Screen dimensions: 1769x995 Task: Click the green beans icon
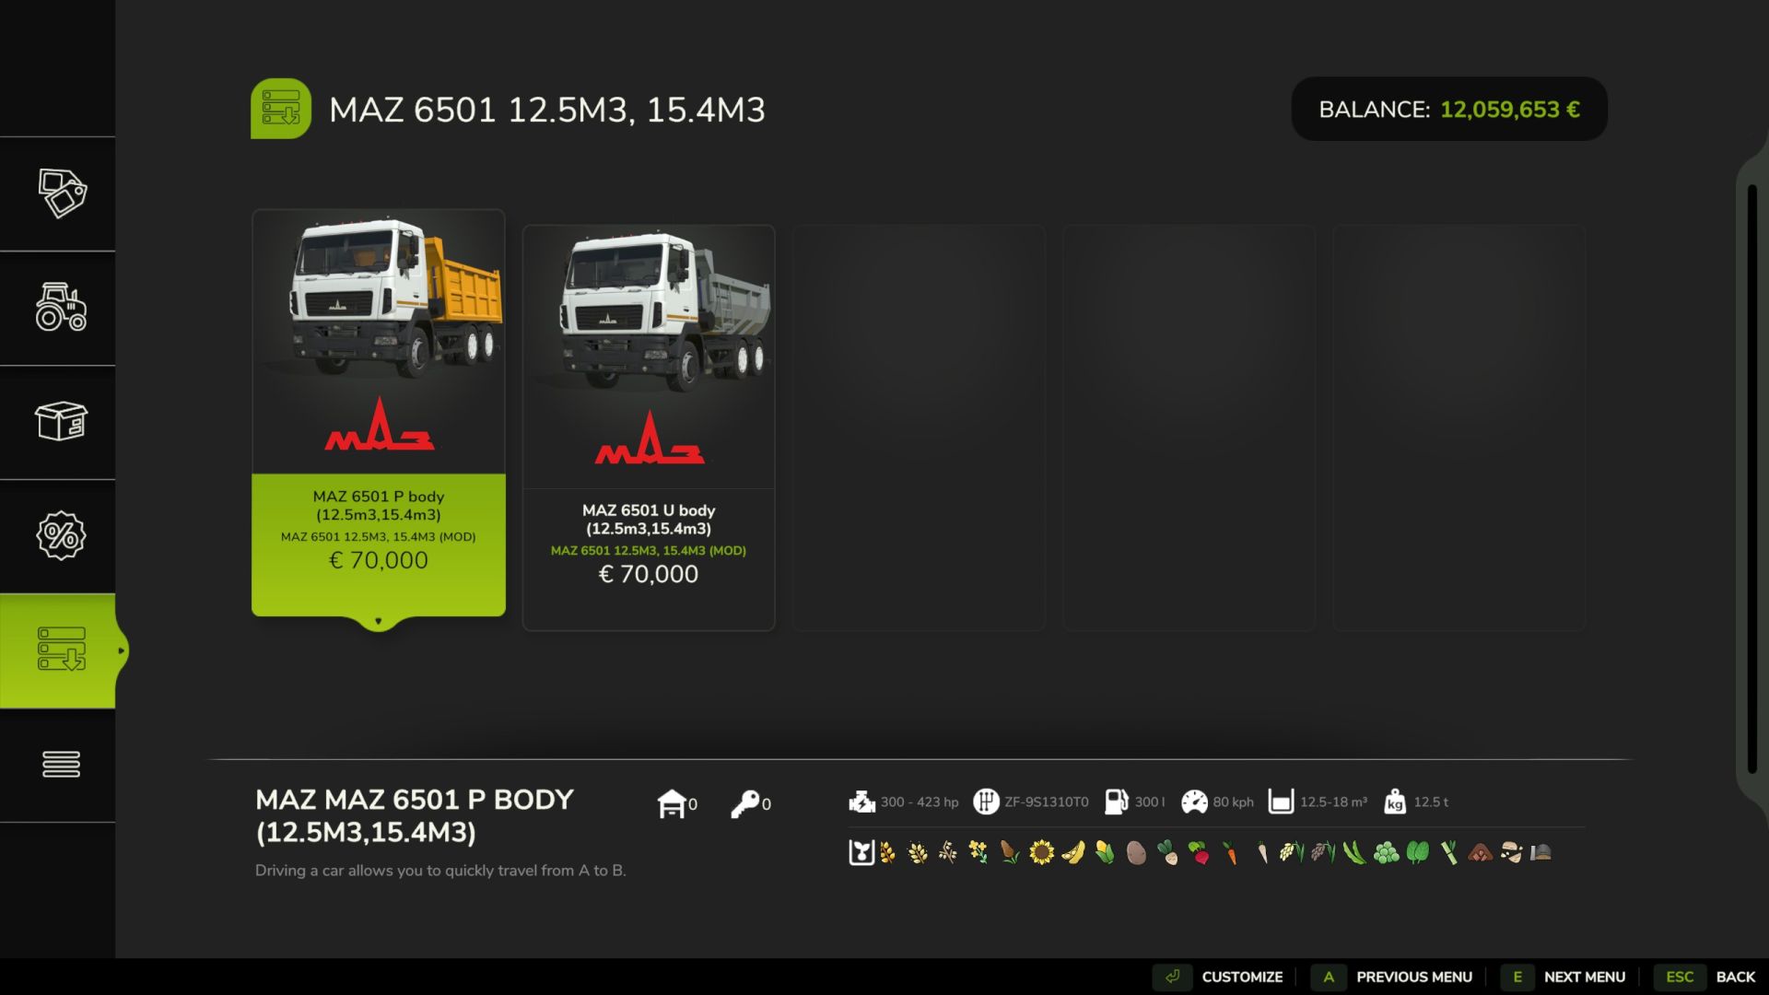[1354, 852]
